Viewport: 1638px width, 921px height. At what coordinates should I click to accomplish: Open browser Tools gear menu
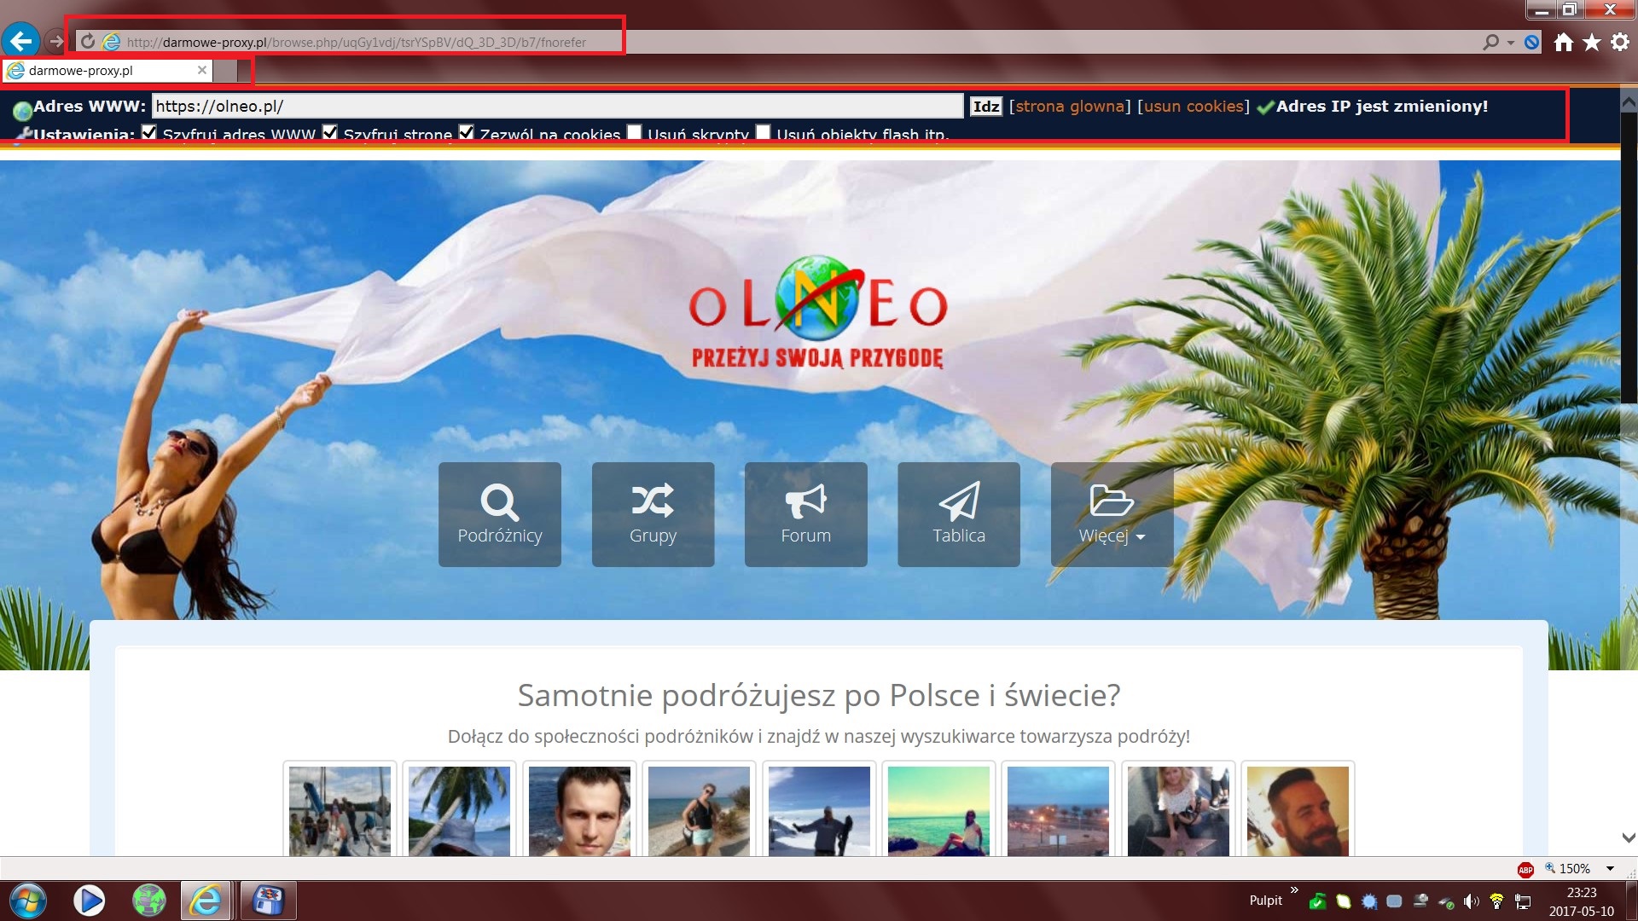(1620, 42)
